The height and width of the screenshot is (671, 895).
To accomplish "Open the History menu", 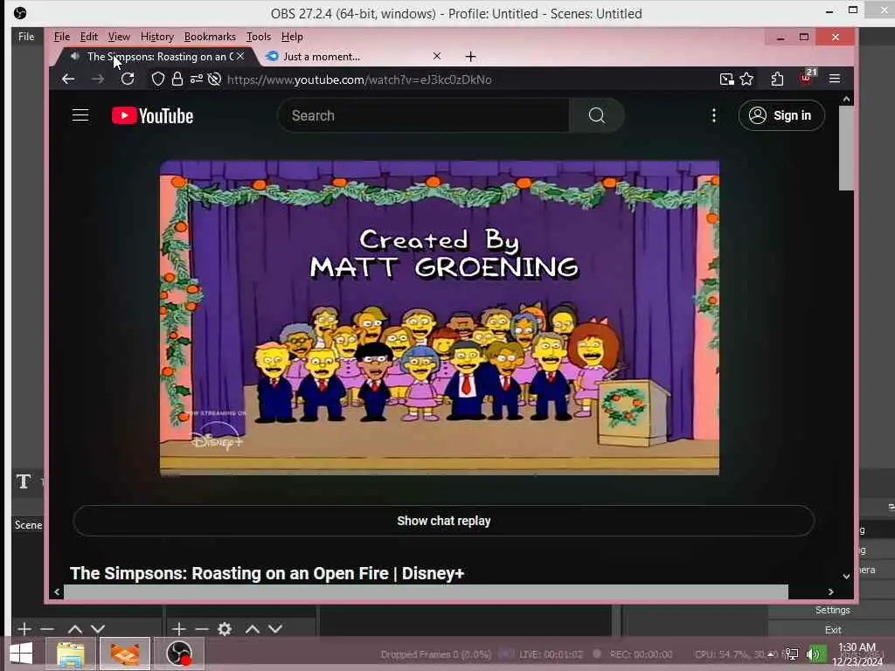I will point(157,37).
